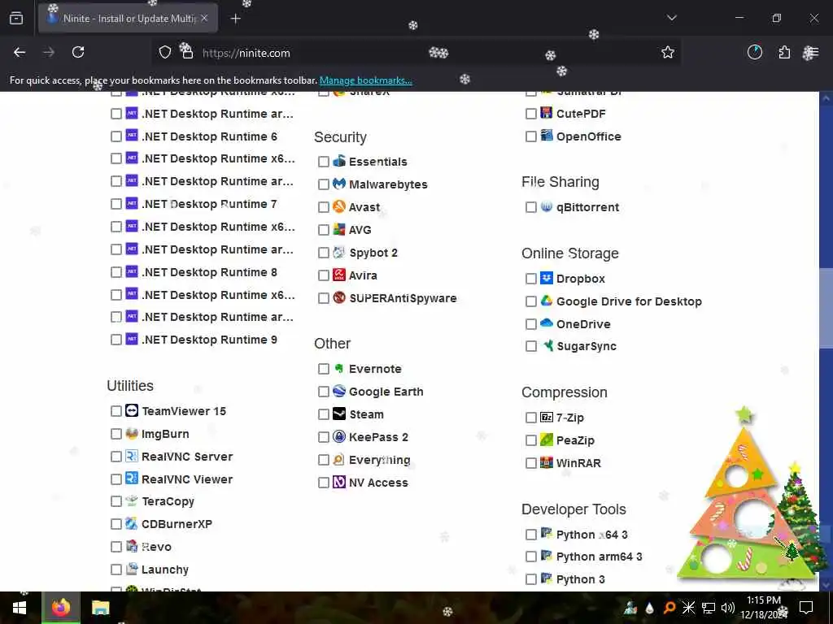Select the TeraCopy checkbox
The image size is (833, 624).
116,501
